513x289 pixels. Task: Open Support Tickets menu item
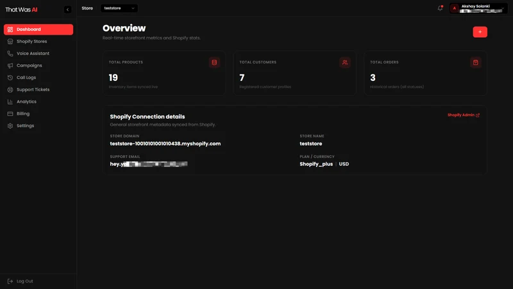tap(38, 89)
